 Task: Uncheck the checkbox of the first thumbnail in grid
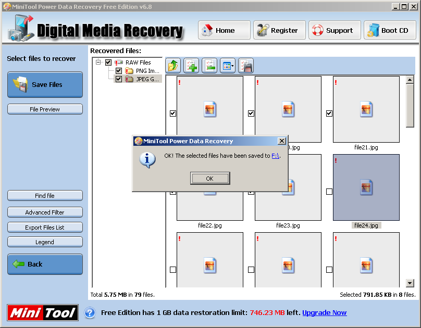click(x=173, y=113)
